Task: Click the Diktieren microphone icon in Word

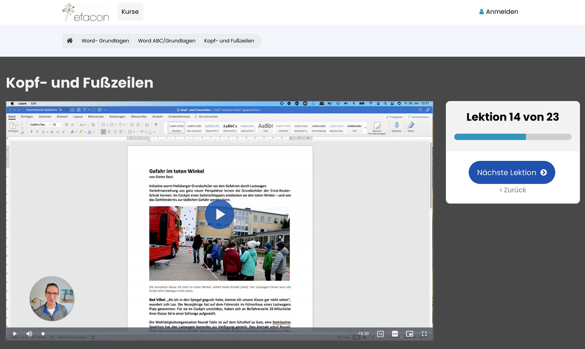Action: pos(396,126)
